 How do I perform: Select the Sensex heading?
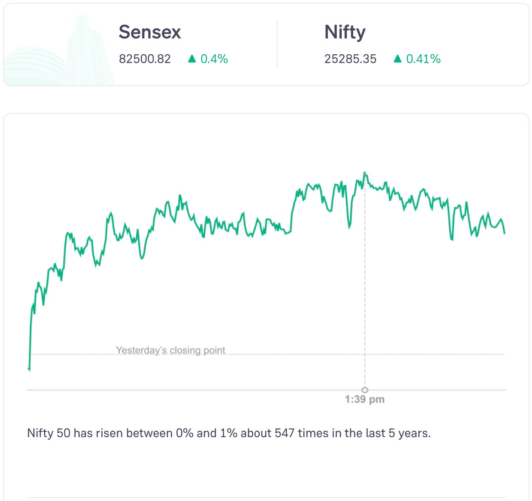[149, 32]
